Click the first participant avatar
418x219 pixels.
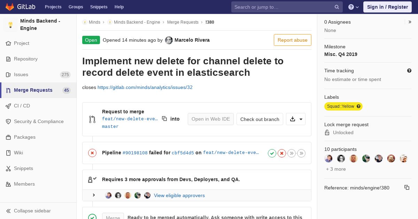(328, 159)
